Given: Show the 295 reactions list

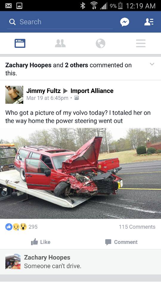Looking at the screenshot, I should 21,227.
